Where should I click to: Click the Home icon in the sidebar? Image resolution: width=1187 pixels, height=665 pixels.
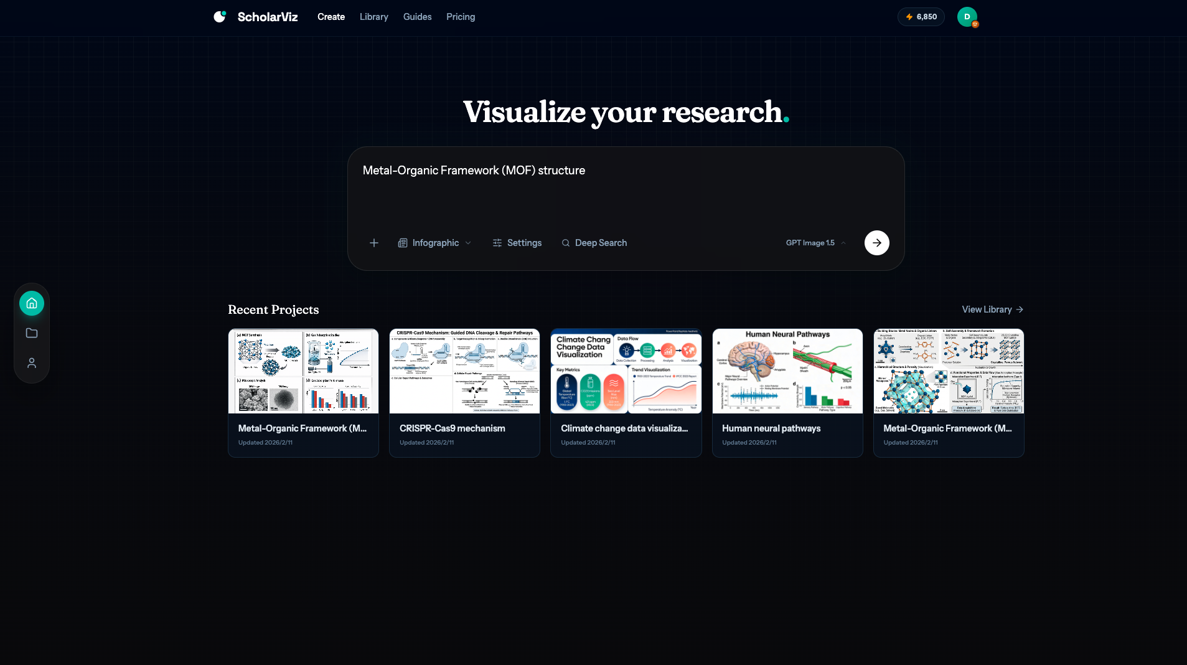click(x=31, y=303)
